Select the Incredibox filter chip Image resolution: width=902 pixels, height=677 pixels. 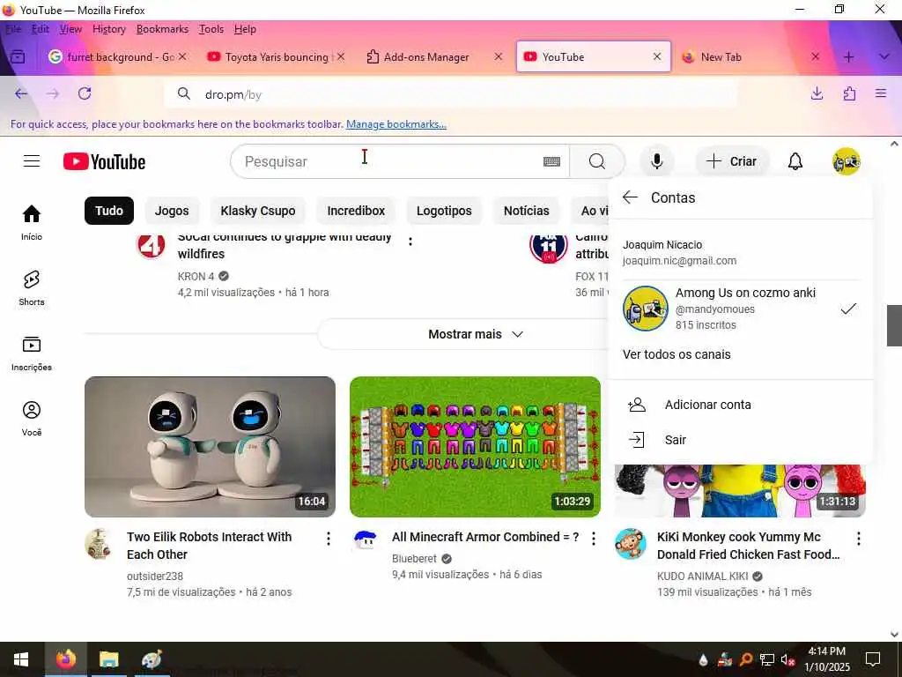click(356, 211)
